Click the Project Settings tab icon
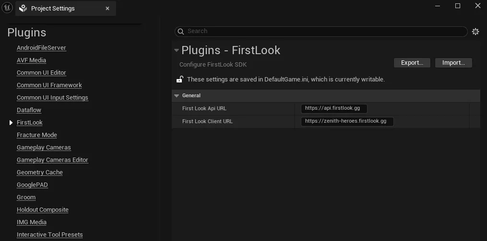487x241 pixels. [x=23, y=8]
